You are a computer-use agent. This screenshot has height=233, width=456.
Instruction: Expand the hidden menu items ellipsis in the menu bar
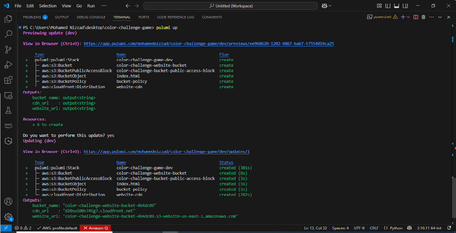(x=104, y=6)
